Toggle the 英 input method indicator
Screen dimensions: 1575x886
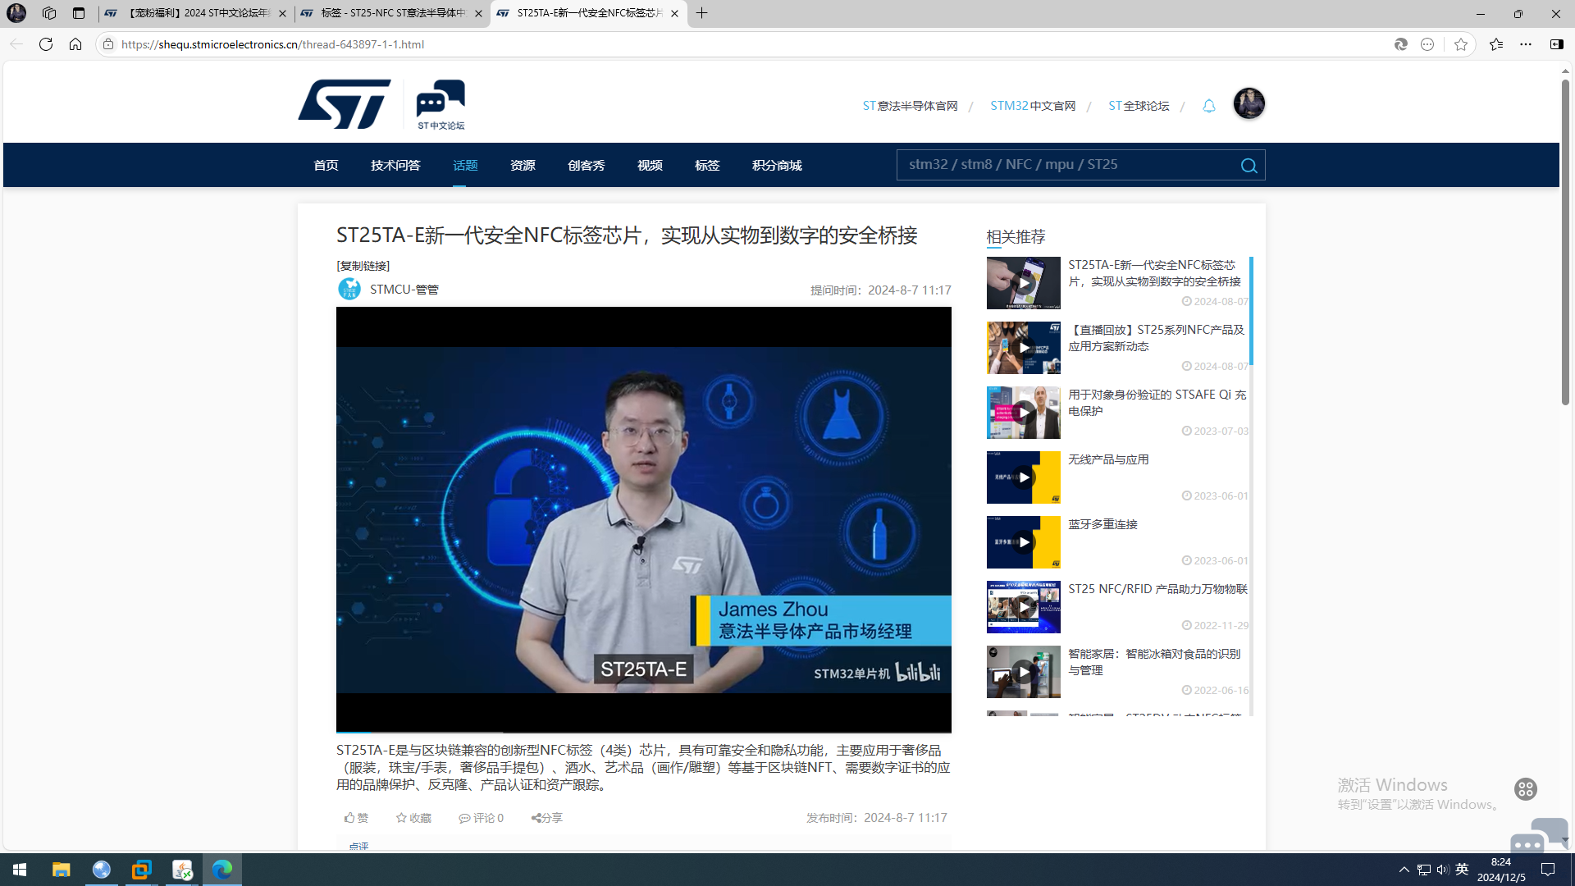(x=1462, y=870)
